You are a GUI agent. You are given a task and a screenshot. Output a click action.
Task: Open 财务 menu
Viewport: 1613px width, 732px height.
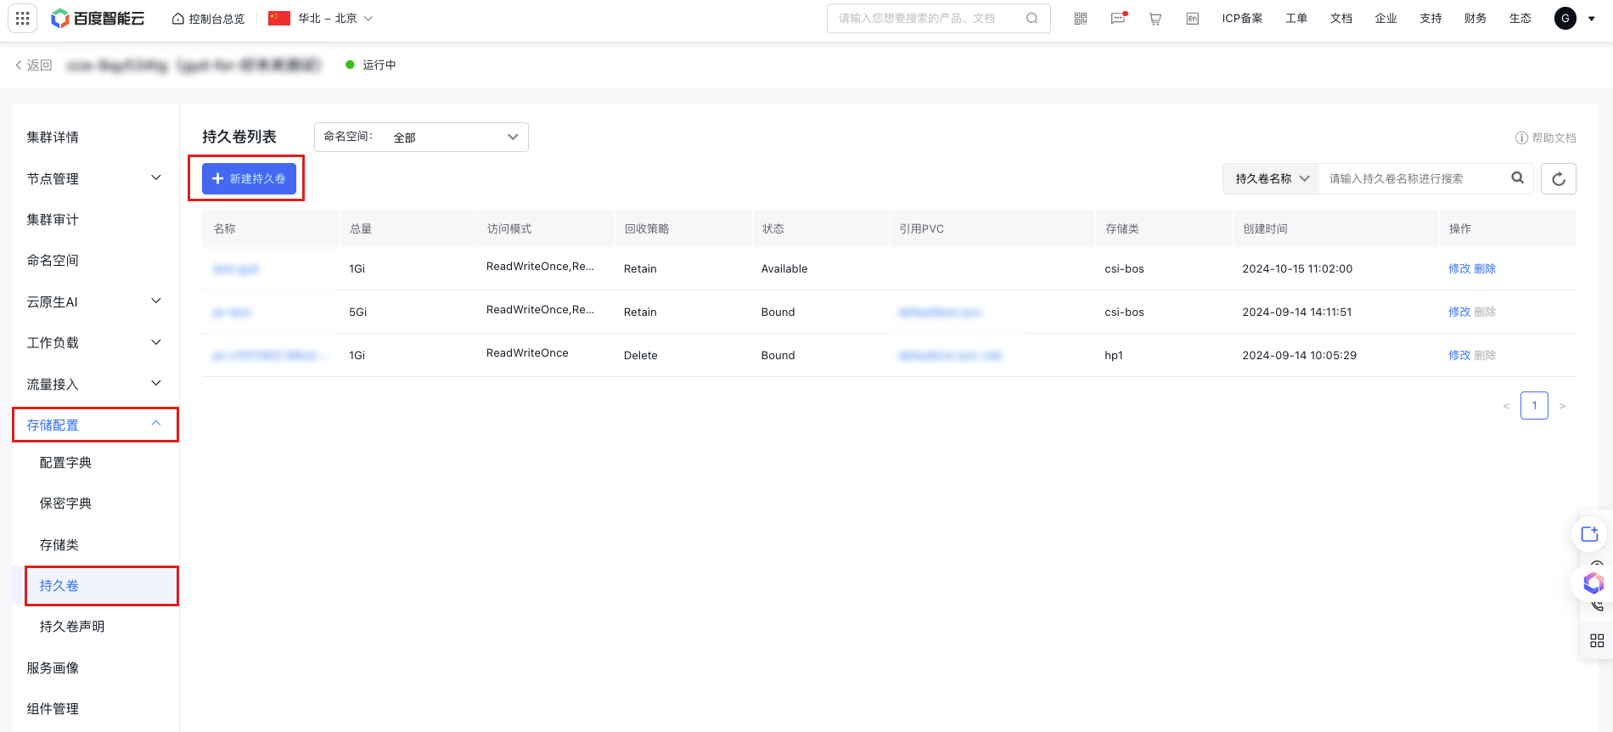click(1475, 19)
